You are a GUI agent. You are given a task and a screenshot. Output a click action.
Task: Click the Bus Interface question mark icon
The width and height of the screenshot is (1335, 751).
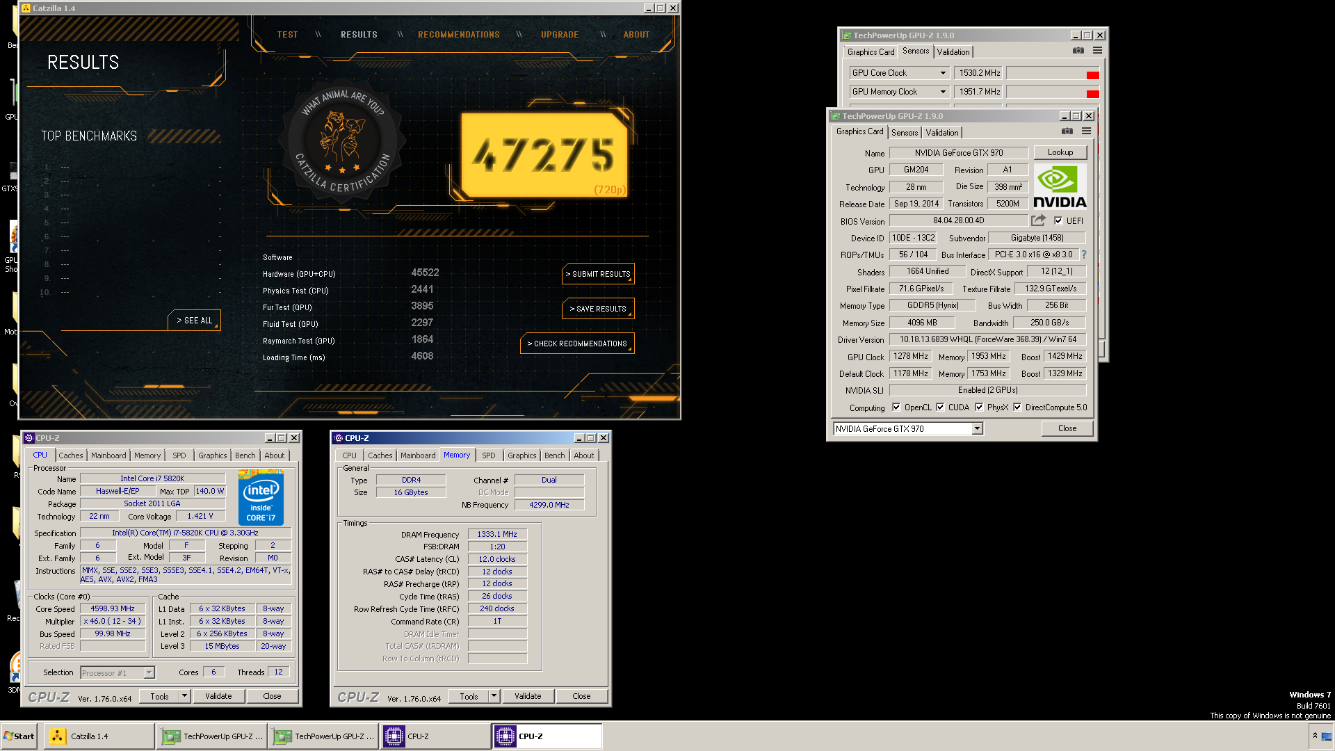click(1084, 255)
